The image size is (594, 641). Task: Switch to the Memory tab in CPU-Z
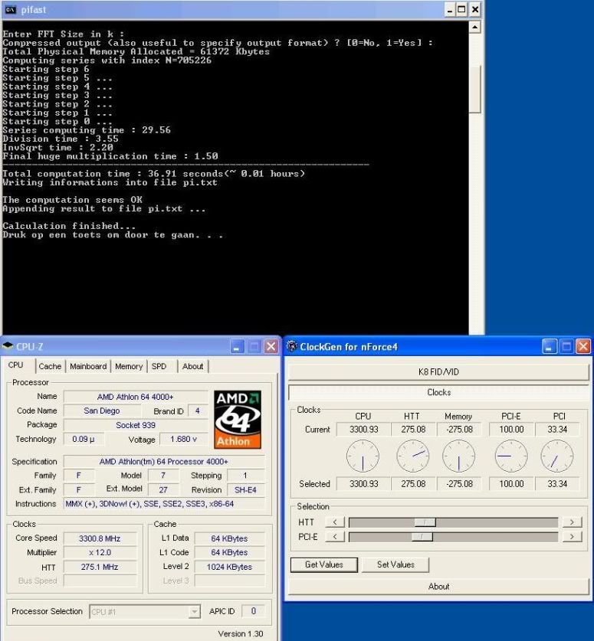(129, 366)
